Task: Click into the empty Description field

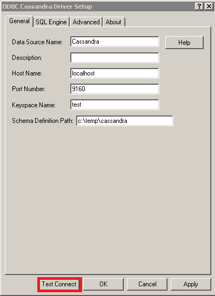Action: pyautogui.click(x=115, y=58)
